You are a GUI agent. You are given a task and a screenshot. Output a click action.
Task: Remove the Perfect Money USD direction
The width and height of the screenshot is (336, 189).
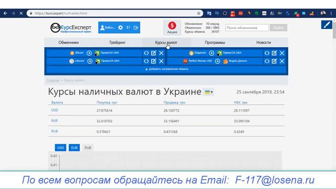click(x=282, y=61)
